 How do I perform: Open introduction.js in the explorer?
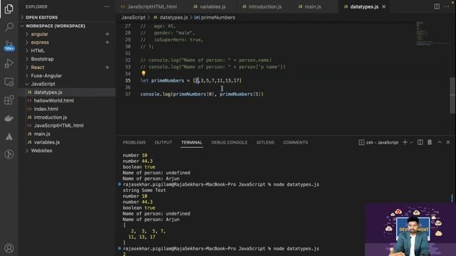pyautogui.click(x=51, y=117)
